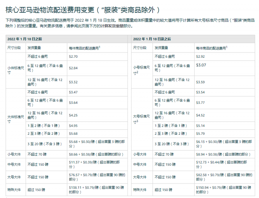Click the larger $3.07 fee value

click(201, 65)
